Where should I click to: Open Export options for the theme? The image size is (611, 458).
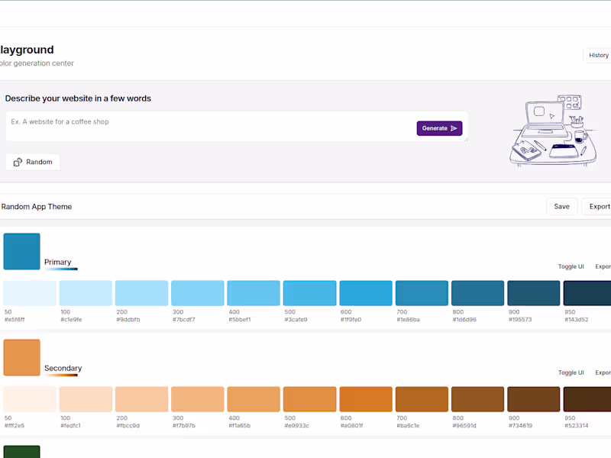[599, 206]
